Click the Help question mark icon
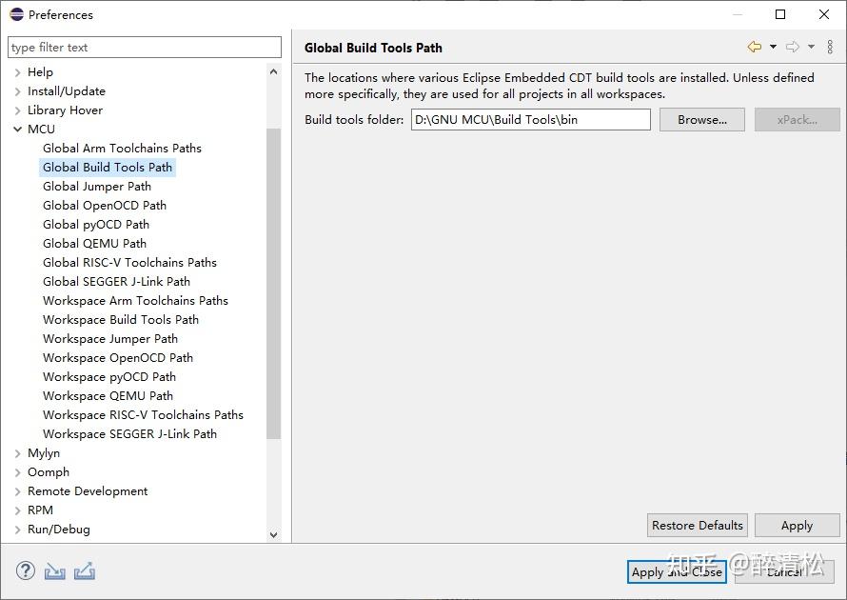 coord(25,571)
